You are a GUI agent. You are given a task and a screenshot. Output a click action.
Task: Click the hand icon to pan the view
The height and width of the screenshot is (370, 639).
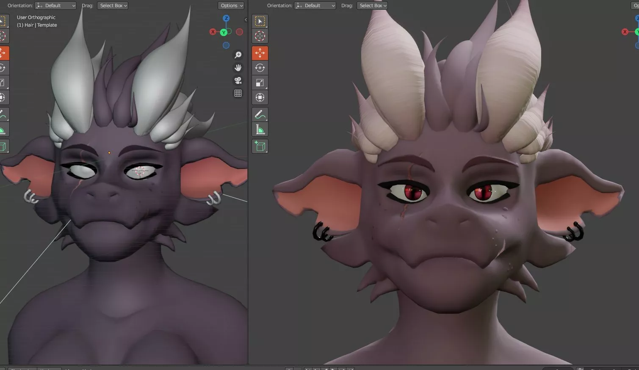coord(238,67)
